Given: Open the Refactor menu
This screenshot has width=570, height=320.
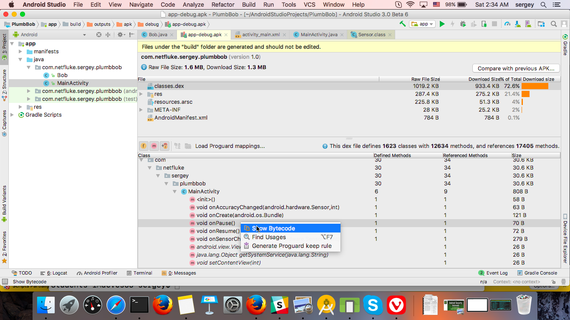Looking at the screenshot, I should [x=223, y=5].
